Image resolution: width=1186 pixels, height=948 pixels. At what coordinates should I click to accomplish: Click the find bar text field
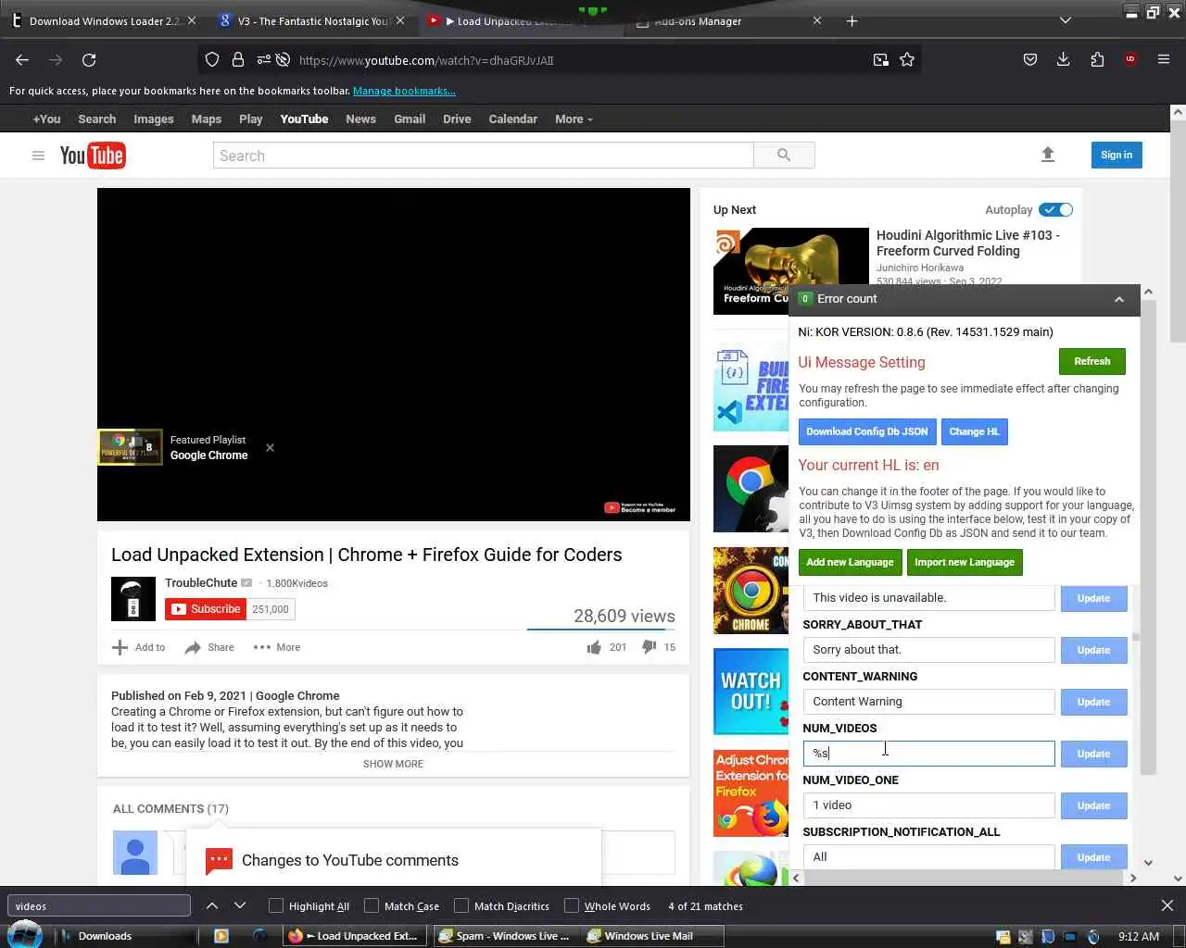coord(99,905)
